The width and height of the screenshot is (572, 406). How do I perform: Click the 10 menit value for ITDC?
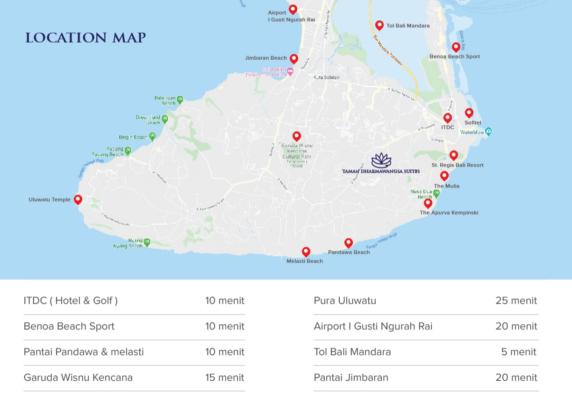pos(225,301)
